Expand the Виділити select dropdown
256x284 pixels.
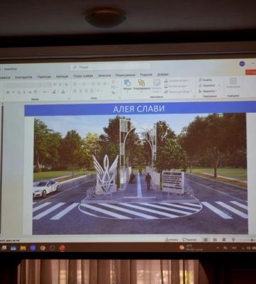[x=208, y=91]
